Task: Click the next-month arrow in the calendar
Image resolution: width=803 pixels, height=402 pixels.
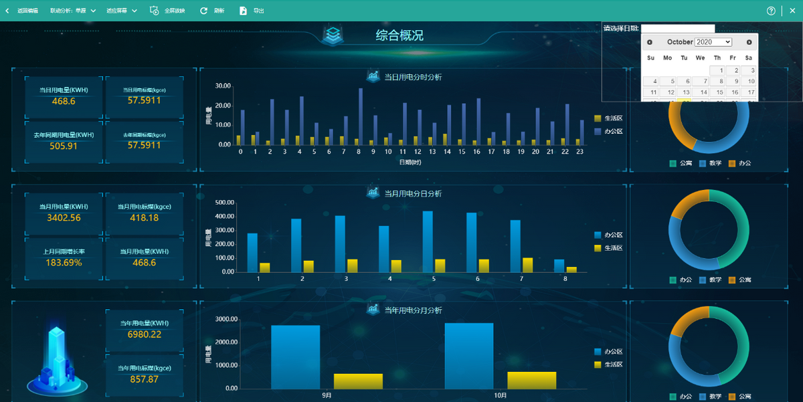Action: (749, 42)
